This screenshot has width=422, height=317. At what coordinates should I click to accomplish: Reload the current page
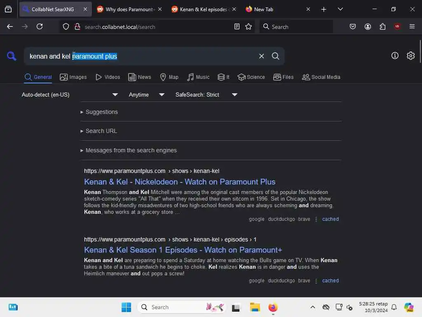(x=40, y=26)
